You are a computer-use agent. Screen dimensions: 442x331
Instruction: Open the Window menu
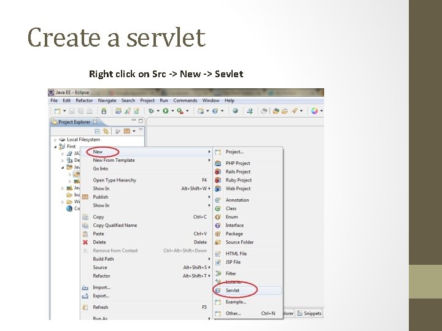(211, 101)
